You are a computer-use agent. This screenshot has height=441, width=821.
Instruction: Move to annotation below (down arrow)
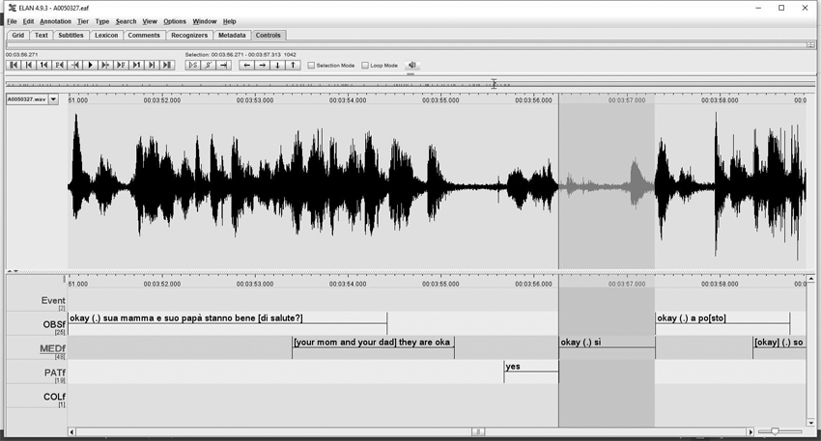[277, 65]
